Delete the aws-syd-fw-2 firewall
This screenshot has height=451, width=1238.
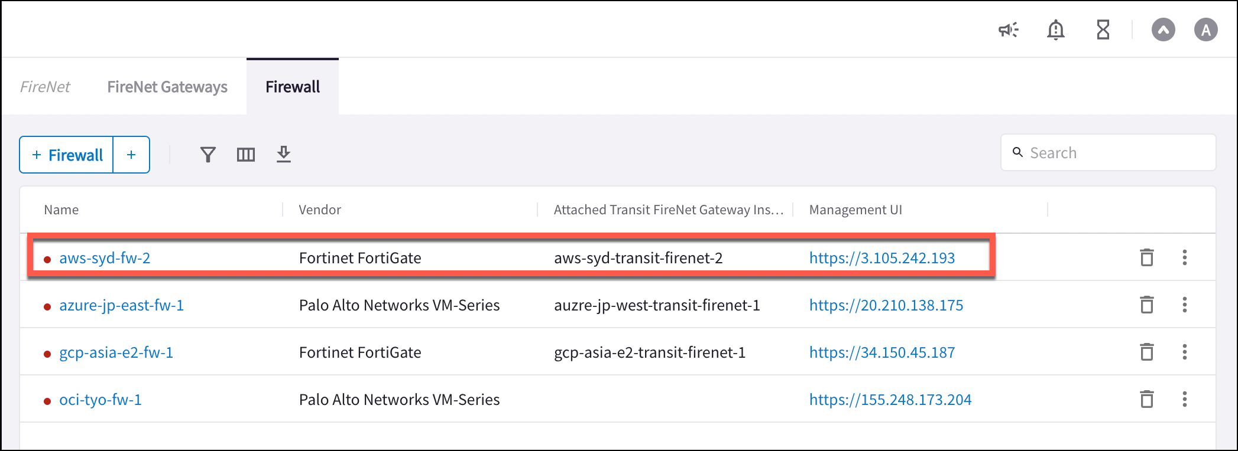(x=1147, y=257)
